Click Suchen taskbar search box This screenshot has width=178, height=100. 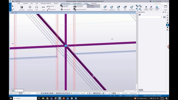25,98
